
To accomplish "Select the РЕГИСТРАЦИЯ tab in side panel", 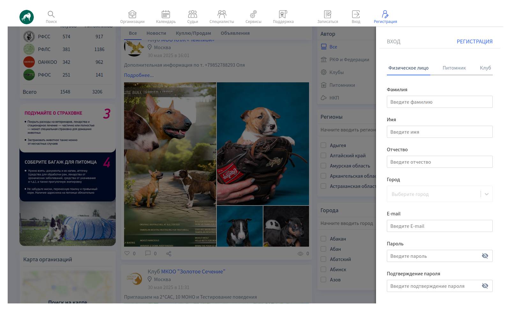I will click(475, 41).
